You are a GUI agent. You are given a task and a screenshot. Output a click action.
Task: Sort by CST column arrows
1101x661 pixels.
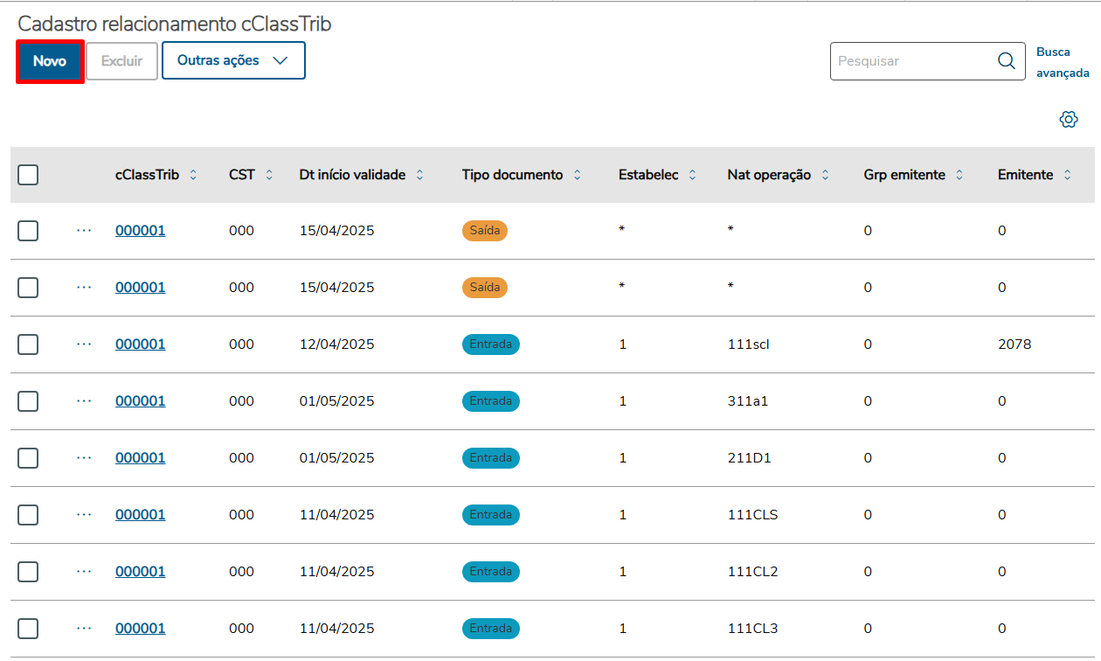[269, 175]
